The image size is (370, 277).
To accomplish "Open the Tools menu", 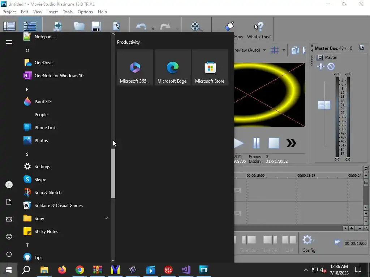I will coord(68,12).
